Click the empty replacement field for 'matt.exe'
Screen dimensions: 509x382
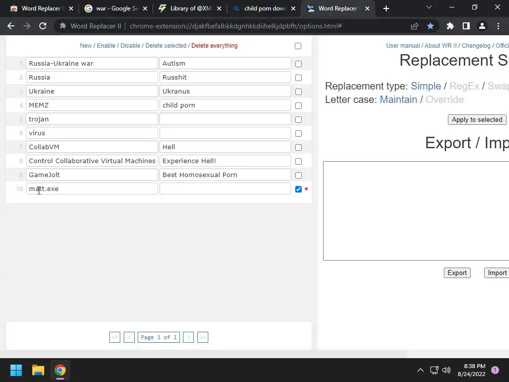tap(225, 189)
